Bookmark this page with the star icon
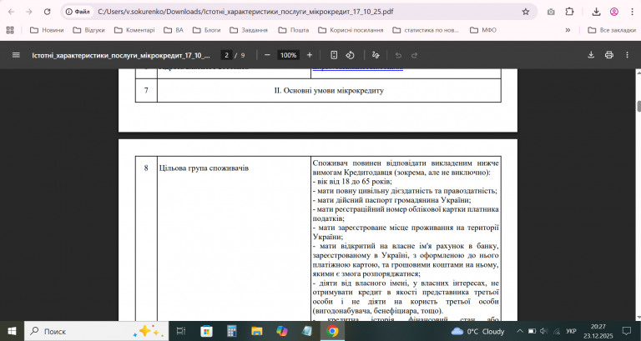 (526, 12)
